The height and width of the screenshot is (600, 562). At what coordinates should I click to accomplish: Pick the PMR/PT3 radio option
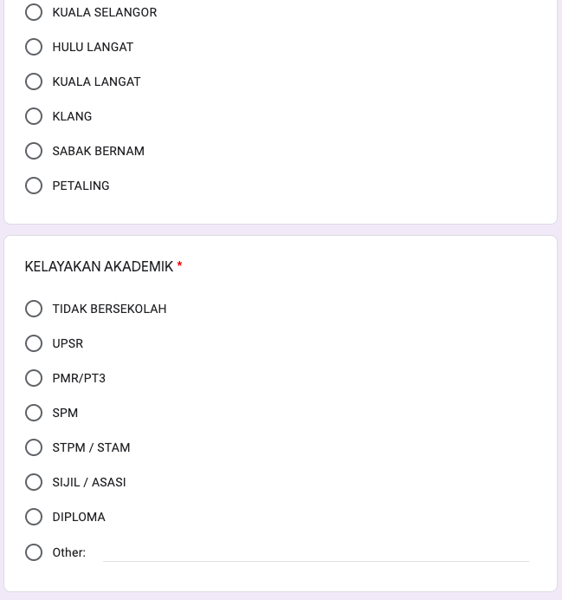click(x=34, y=378)
